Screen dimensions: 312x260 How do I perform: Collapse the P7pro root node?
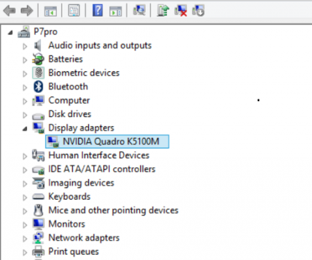(x=10, y=33)
